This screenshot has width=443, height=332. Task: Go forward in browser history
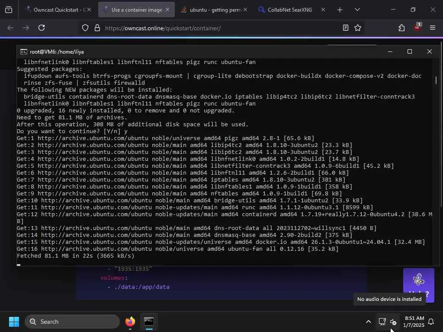[x=26, y=28]
